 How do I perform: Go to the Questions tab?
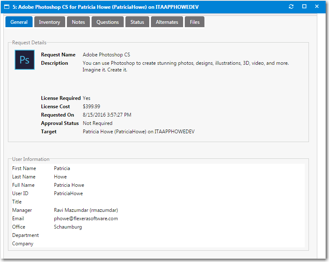click(x=107, y=22)
